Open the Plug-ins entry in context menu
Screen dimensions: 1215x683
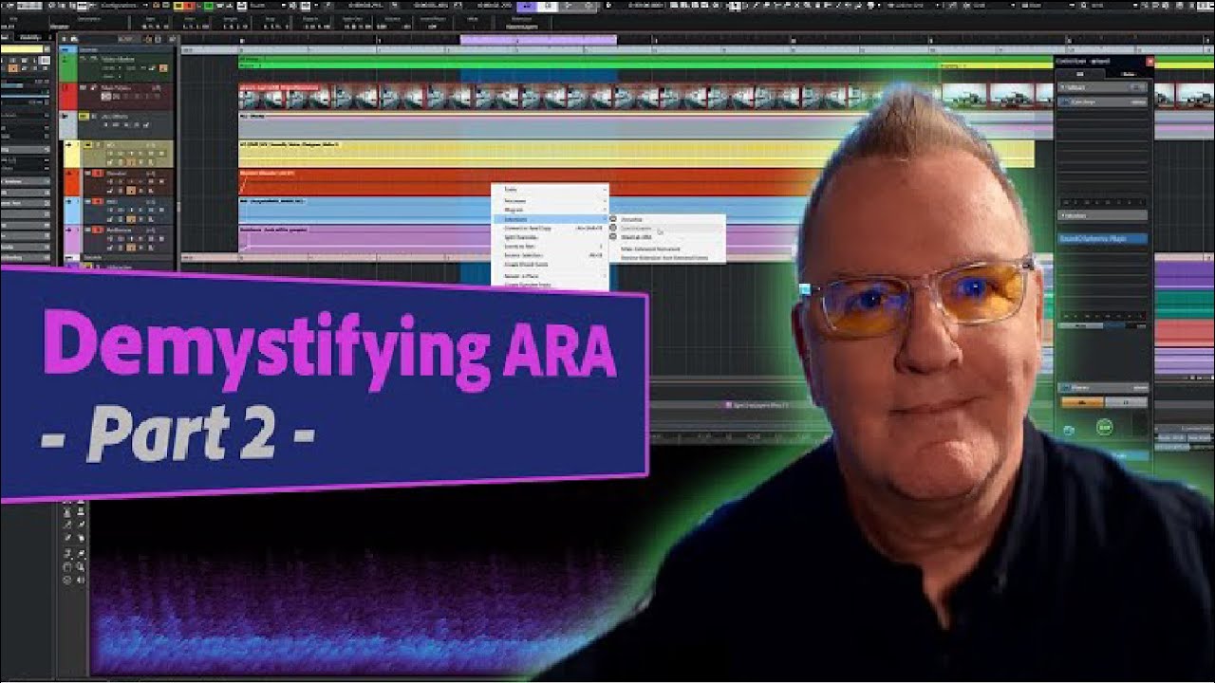pos(550,210)
